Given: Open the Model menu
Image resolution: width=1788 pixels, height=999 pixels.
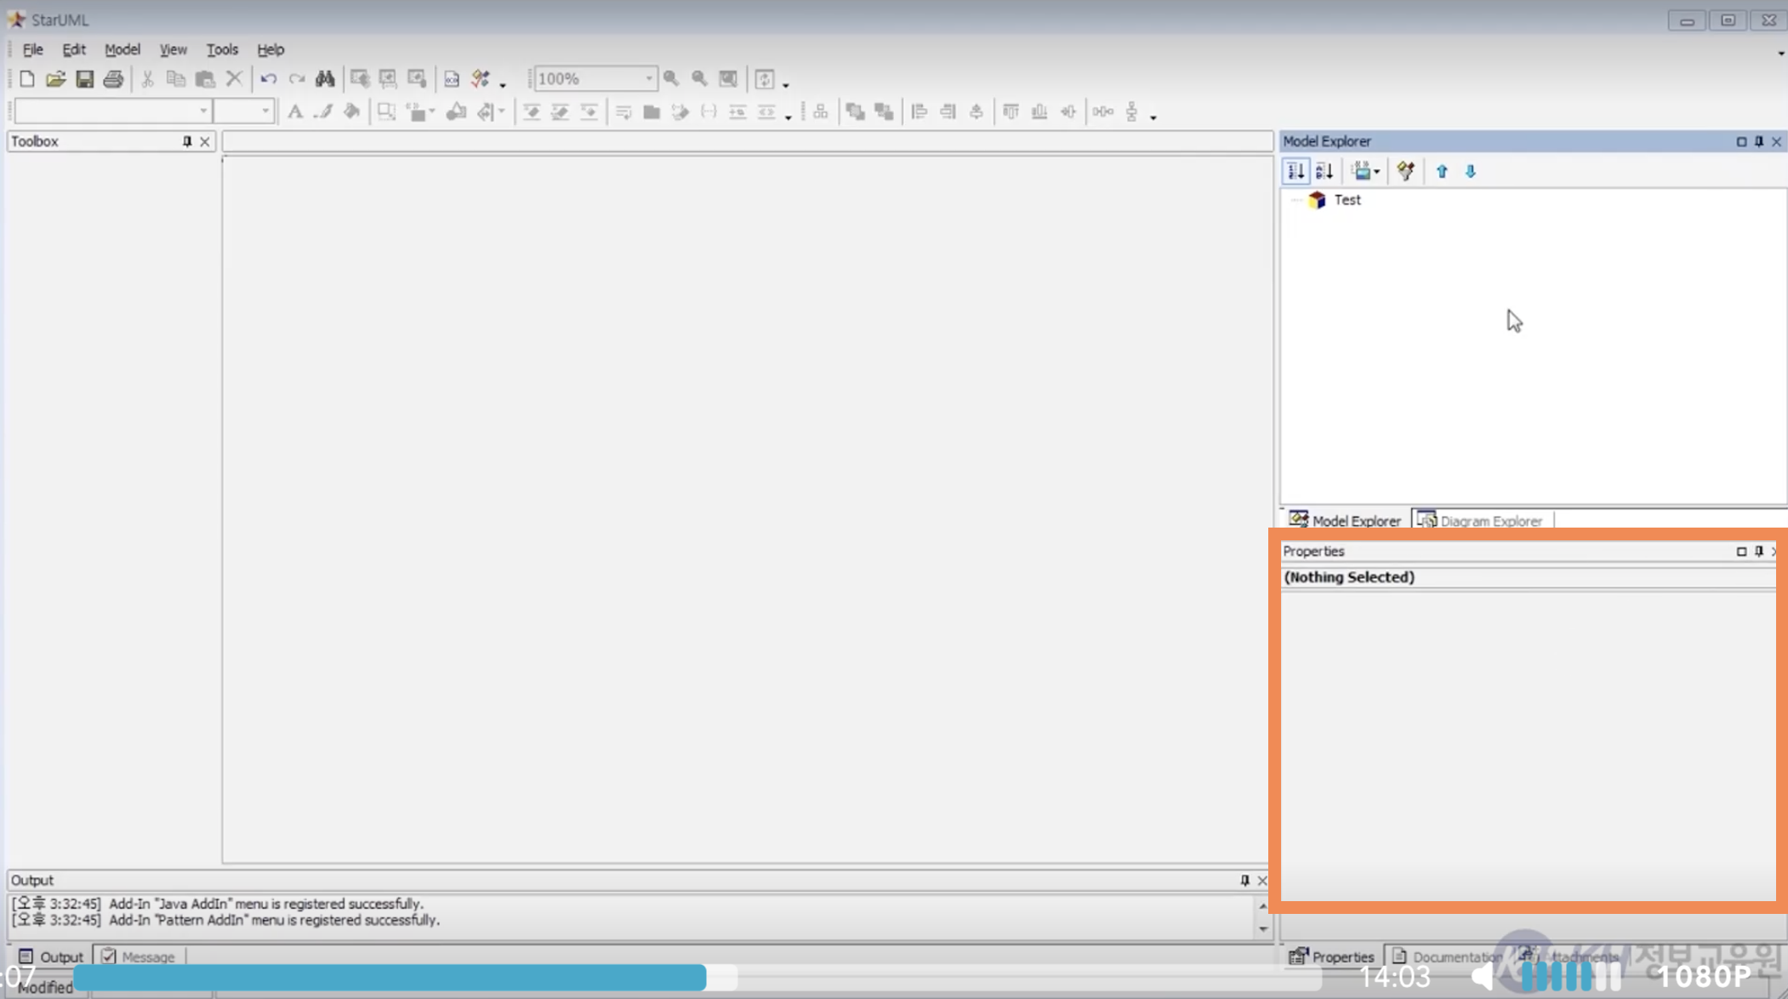Looking at the screenshot, I should tap(122, 49).
